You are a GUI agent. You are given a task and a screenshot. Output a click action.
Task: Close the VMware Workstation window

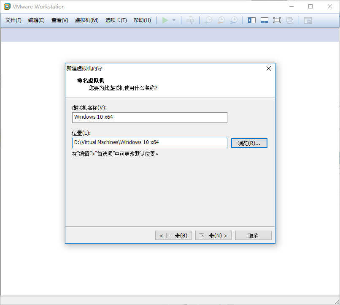coord(330,6)
